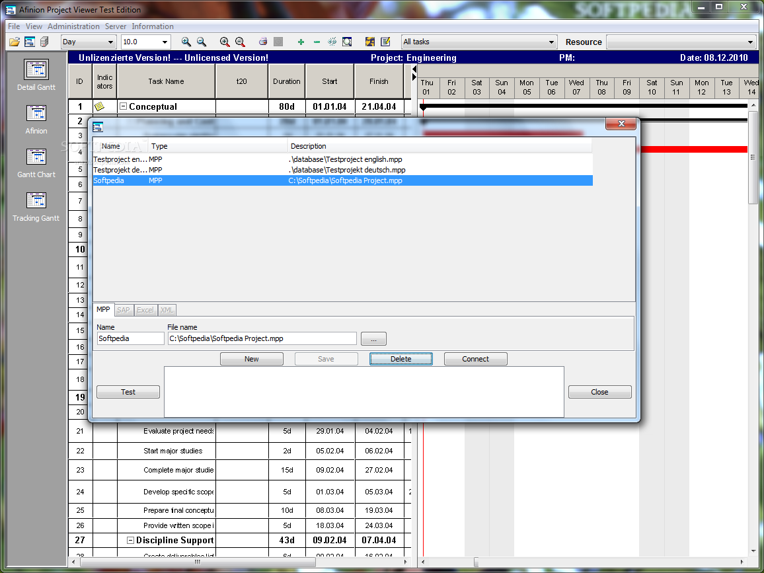Click the Duration column header
764x573 pixels.
(287, 81)
